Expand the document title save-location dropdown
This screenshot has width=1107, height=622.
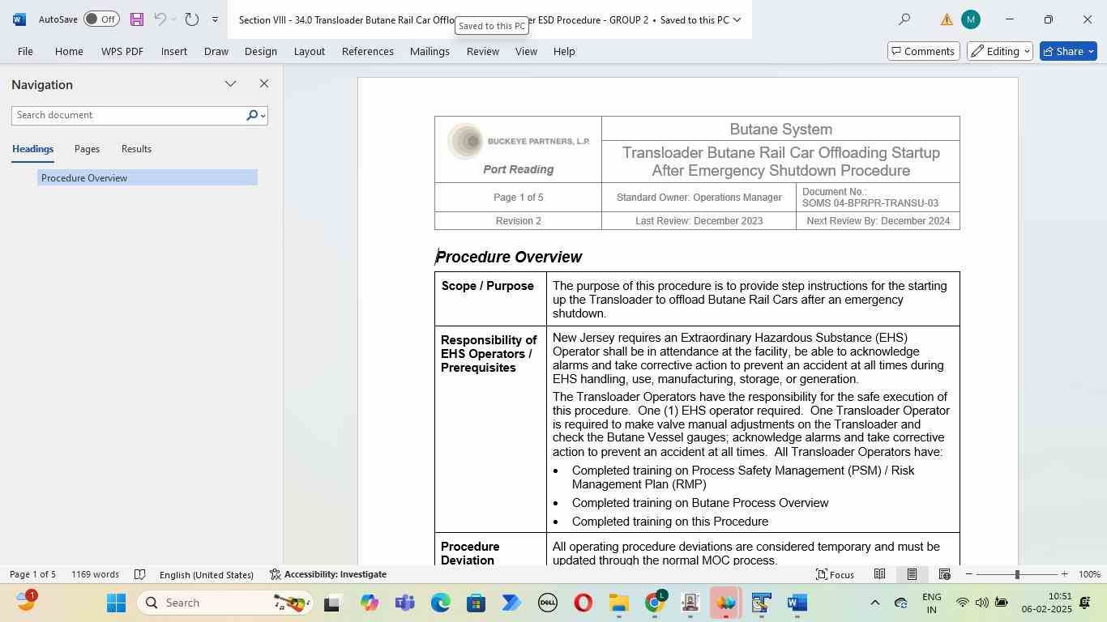click(737, 19)
